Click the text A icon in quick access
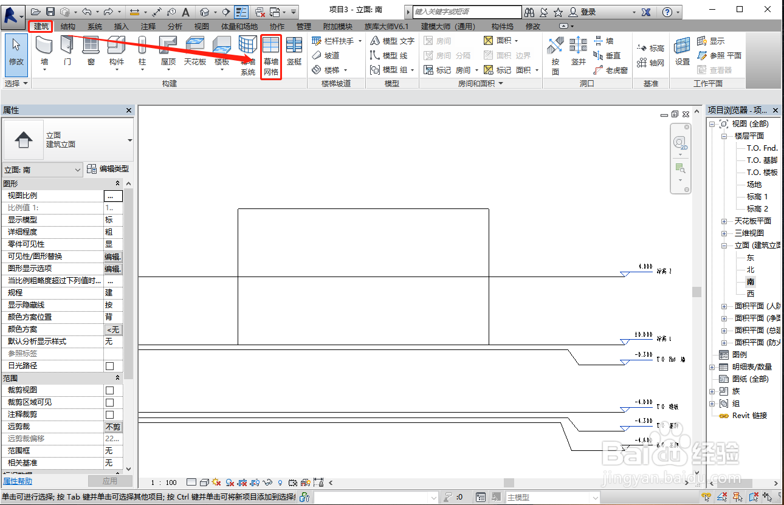This screenshot has height=505, width=784. [x=185, y=12]
